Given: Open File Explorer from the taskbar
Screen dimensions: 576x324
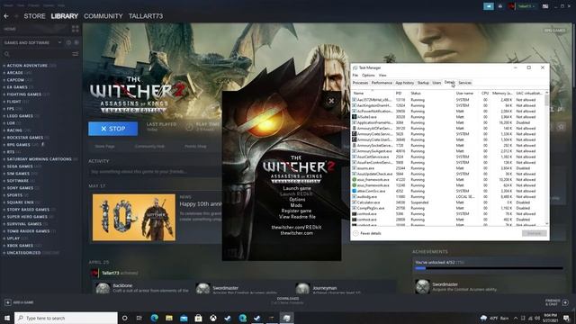Looking at the screenshot, I should (169, 318).
